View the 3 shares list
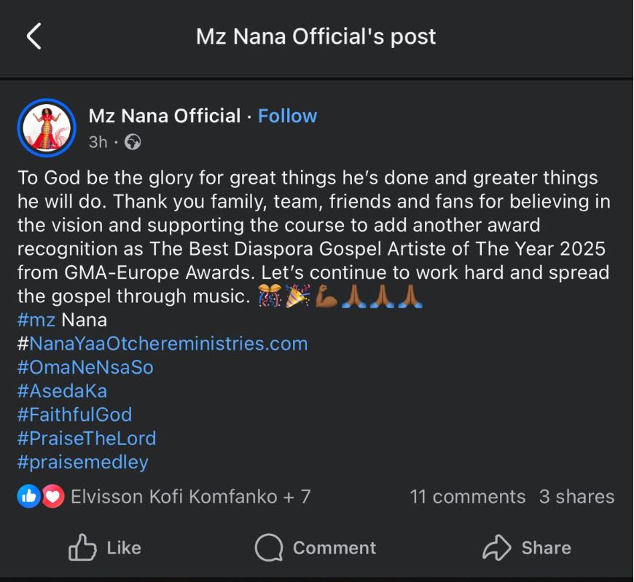The width and height of the screenshot is (634, 582). coord(576,497)
